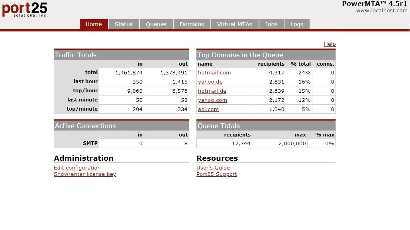Select the 15% total cell
This screenshot has height=230, width=410.
(299, 91)
